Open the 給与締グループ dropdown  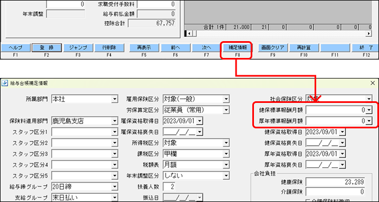coord(115,186)
